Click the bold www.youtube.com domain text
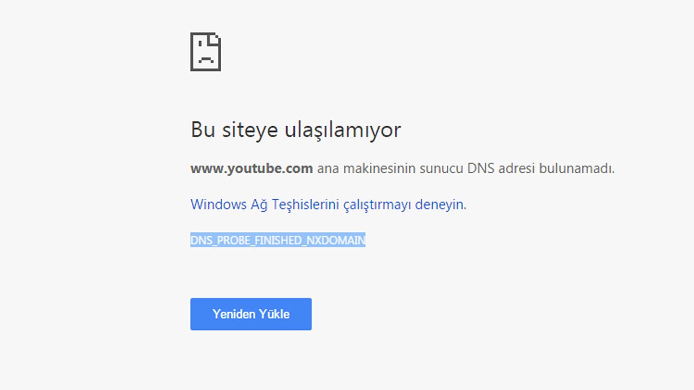This screenshot has height=390, width=694. click(x=251, y=168)
